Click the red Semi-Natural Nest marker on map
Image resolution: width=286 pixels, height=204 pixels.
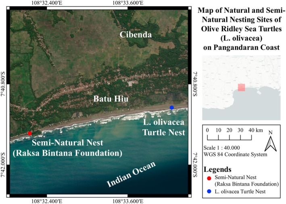pyautogui.click(x=30, y=134)
